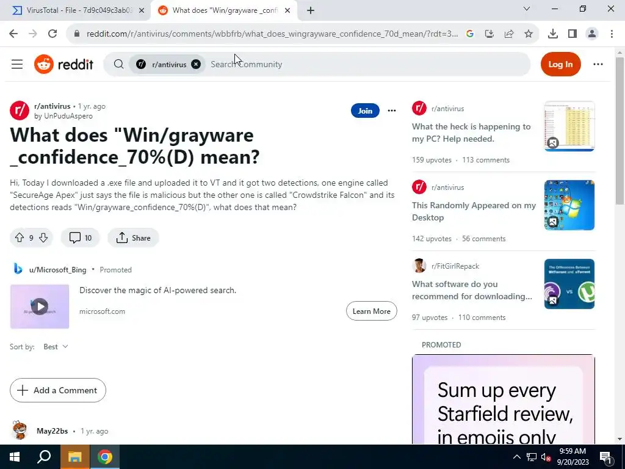Reload the current page
The height and width of the screenshot is (469, 625).
point(52,34)
